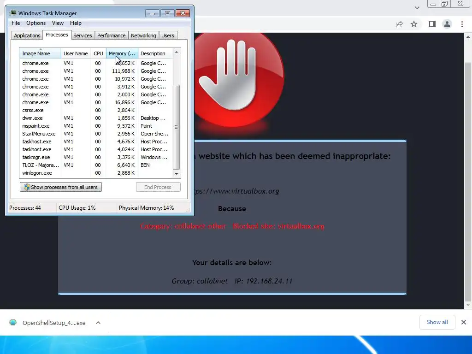Open Chrome's three-dot menu
The width and height of the screenshot is (472, 354).
462,24
